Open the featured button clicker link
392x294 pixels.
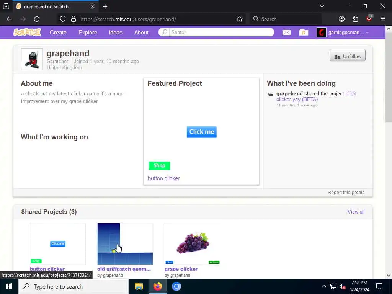164,178
